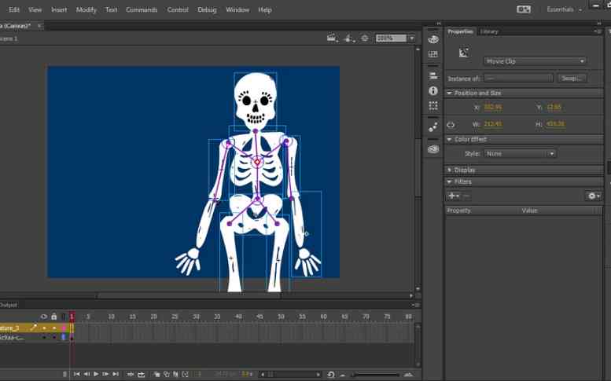Open the Window menu
Viewport: 611px width, 381px height.
coord(237,9)
